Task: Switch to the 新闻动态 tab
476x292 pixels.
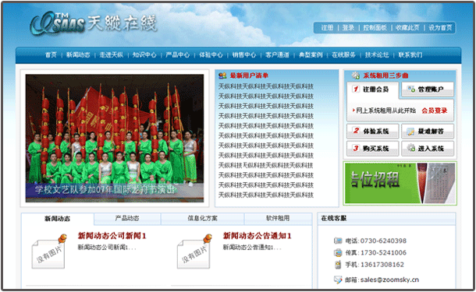Action: tap(58, 219)
